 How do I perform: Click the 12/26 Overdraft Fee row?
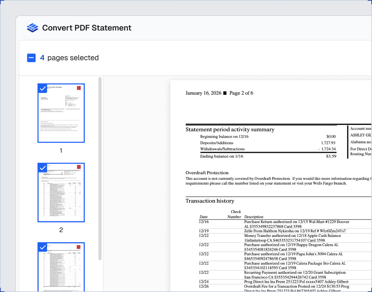pos(285,288)
